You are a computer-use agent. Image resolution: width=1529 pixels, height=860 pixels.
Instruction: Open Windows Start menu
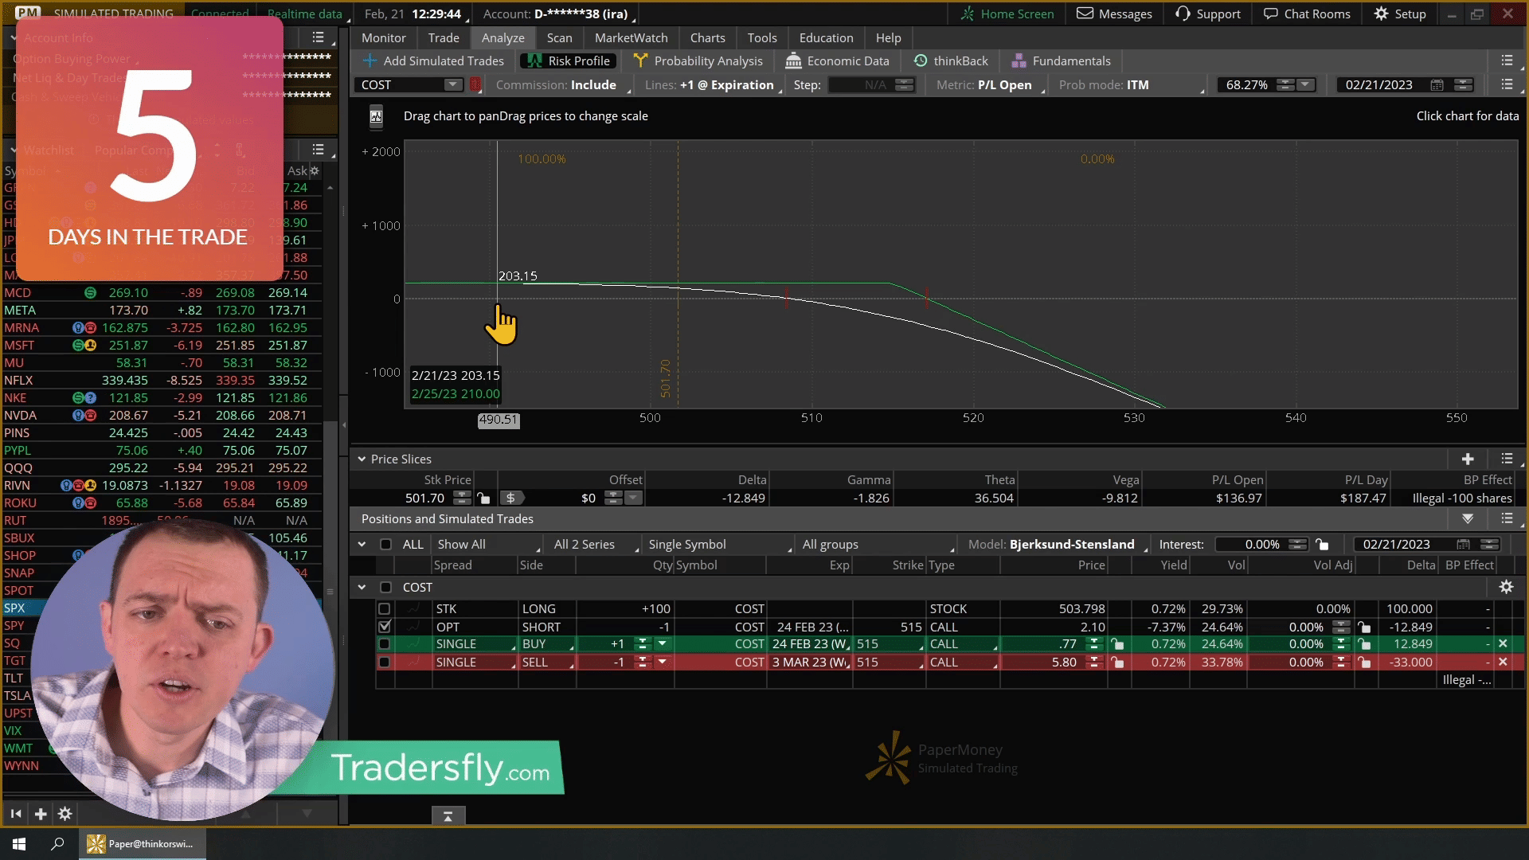click(19, 844)
